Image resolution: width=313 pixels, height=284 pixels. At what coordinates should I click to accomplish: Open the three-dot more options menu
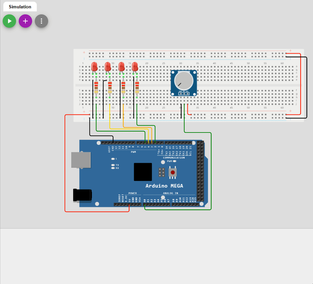tap(41, 21)
